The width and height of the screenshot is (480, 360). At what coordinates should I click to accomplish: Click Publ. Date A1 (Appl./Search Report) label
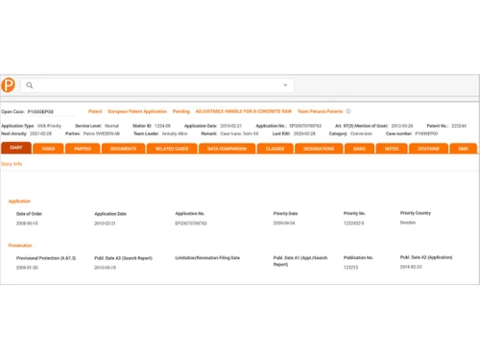(x=300, y=261)
